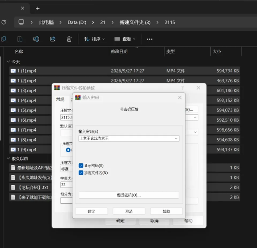Close the 输入密码 dialog
Image resolution: width=257 pixels, height=248 pixels.
tap(180, 98)
